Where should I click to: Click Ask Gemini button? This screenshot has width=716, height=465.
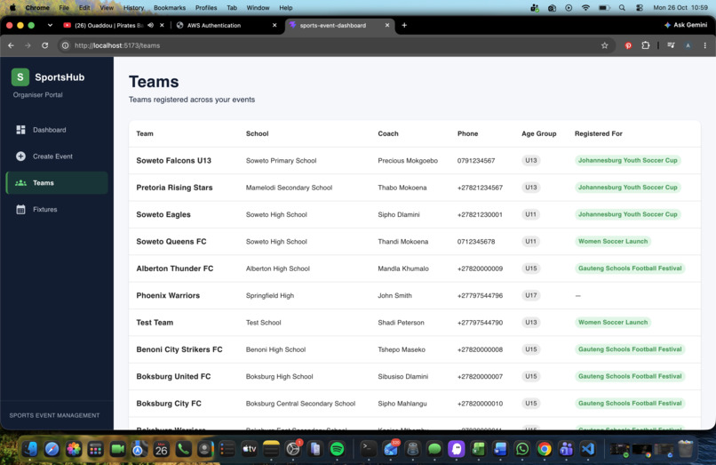click(686, 25)
